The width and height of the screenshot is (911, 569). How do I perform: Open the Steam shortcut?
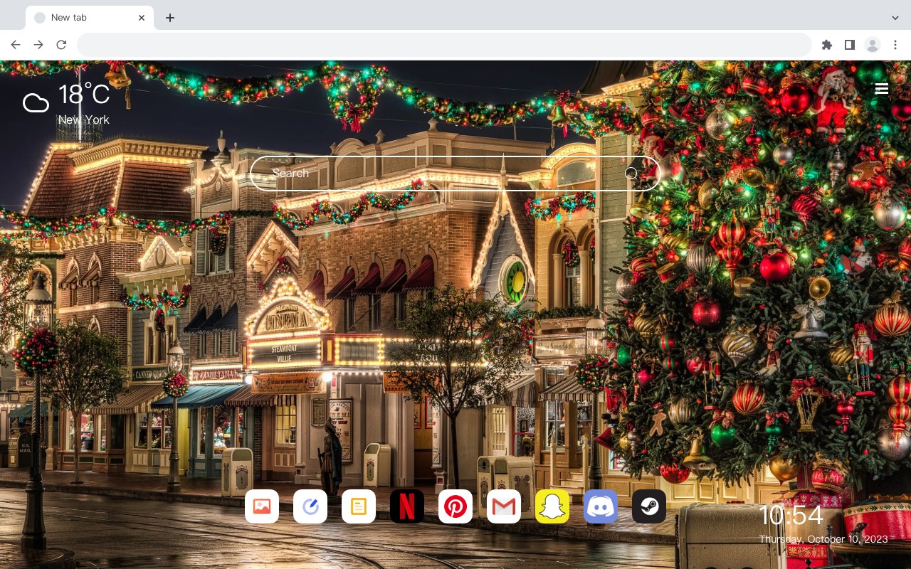(x=649, y=506)
